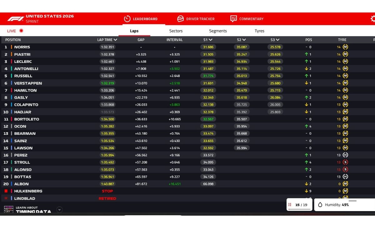Image resolution: width=375 pixels, height=228 pixels.
Task: Click the F1 logo in the header
Action: pos(16,19)
